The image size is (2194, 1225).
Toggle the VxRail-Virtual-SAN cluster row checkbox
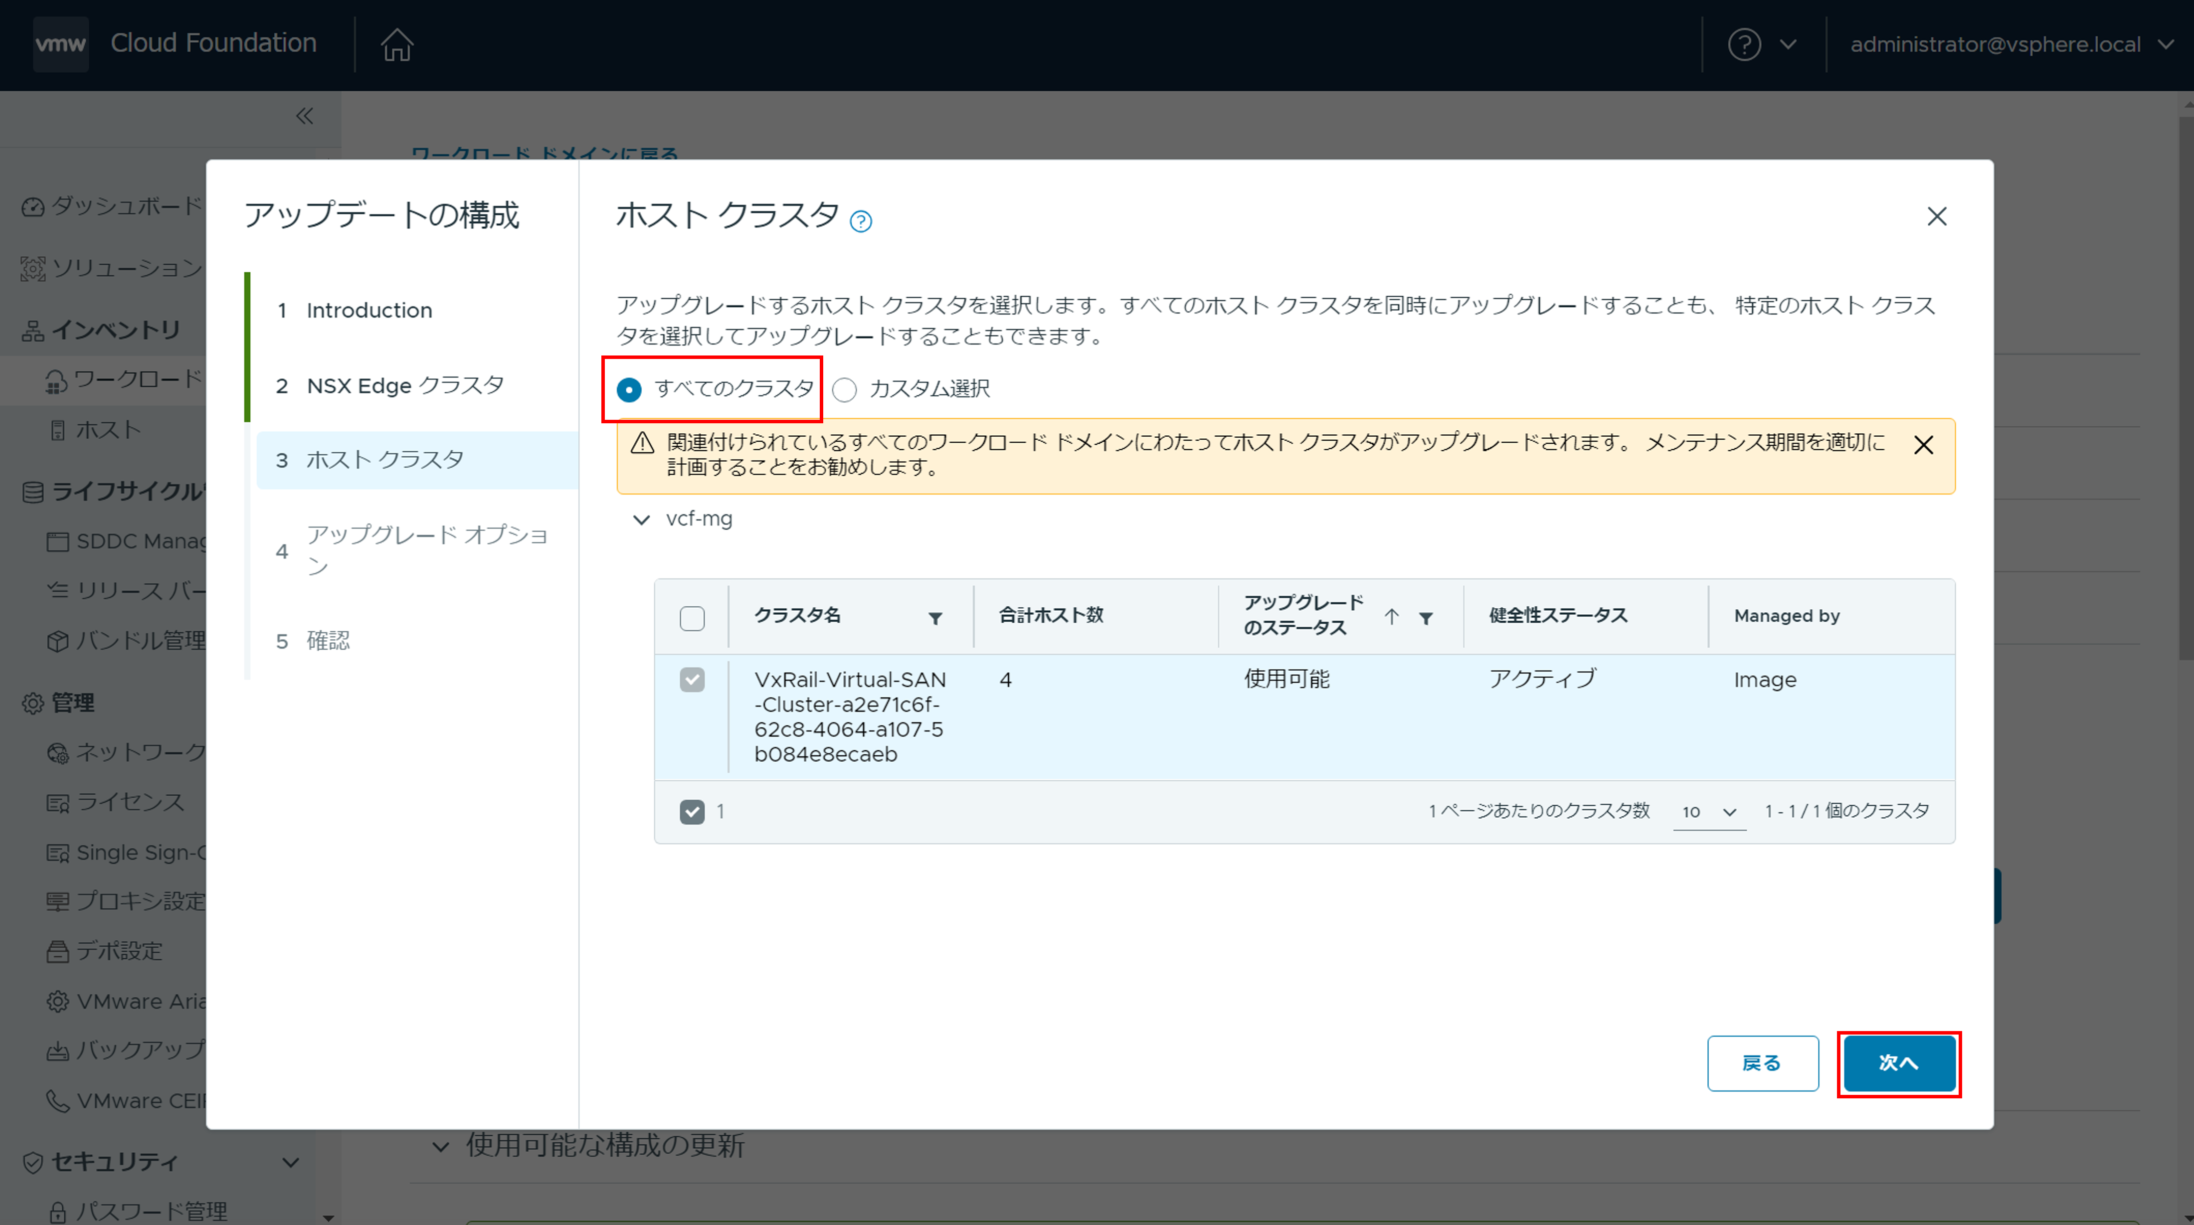(x=693, y=680)
